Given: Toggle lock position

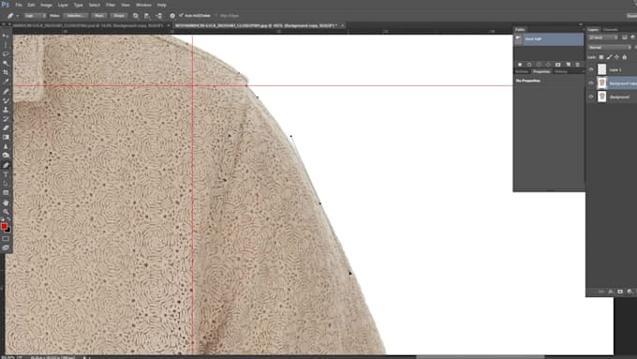Looking at the screenshot, I should coord(616,57).
